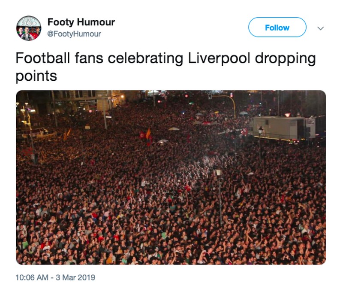Click the orange flag in the crowd photo
The width and height of the screenshot is (343, 283).
(x=148, y=133)
